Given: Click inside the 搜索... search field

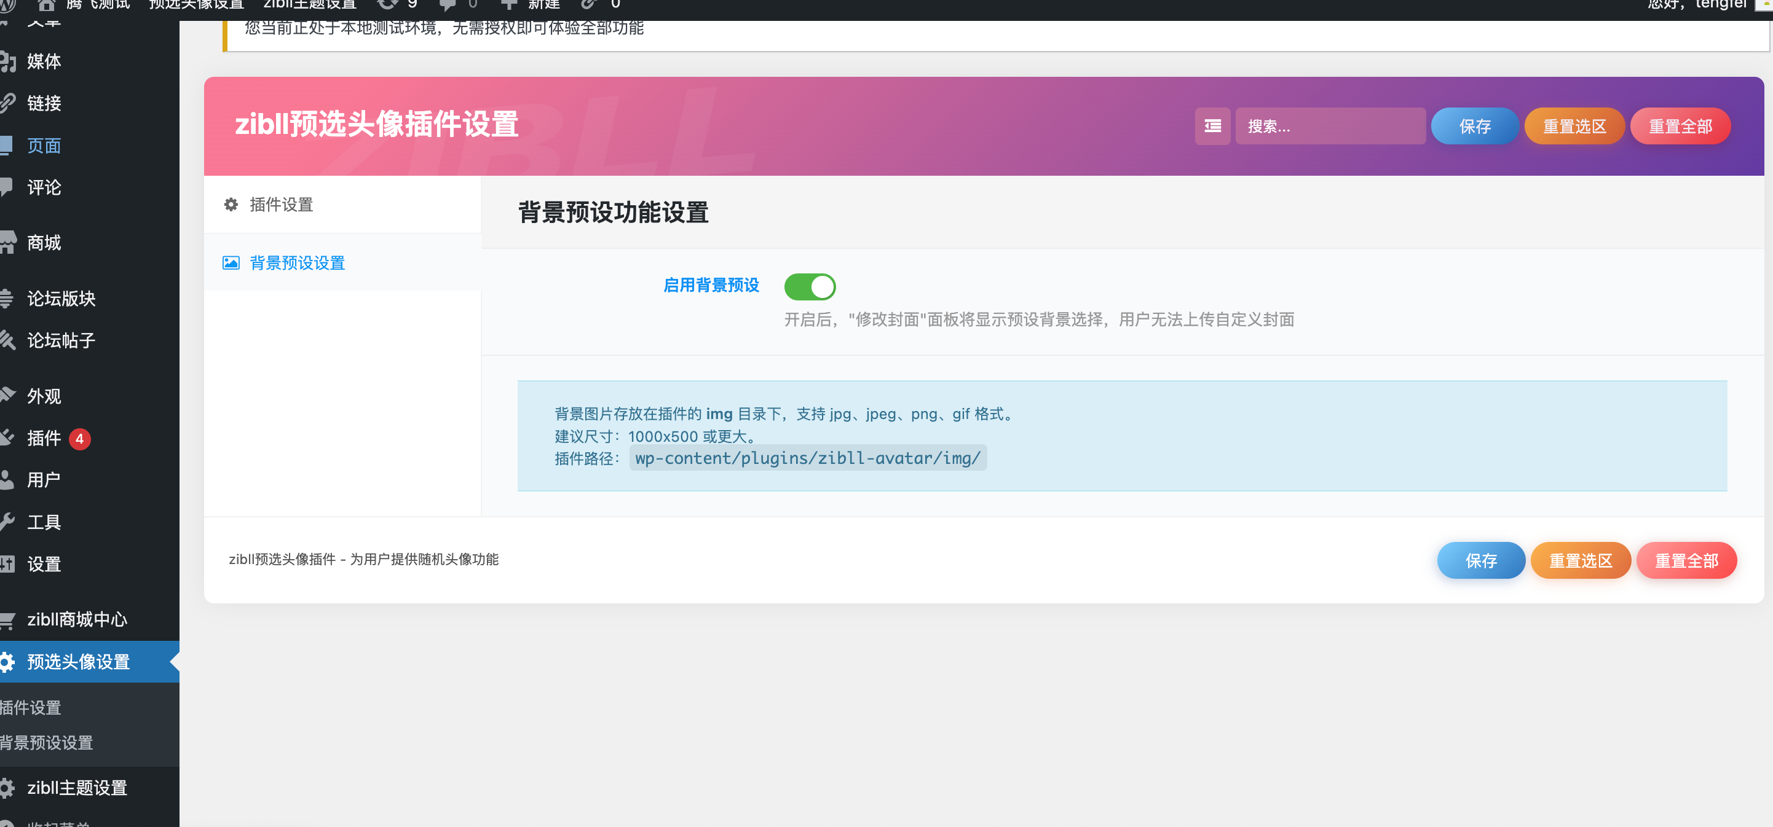Looking at the screenshot, I should tap(1330, 126).
